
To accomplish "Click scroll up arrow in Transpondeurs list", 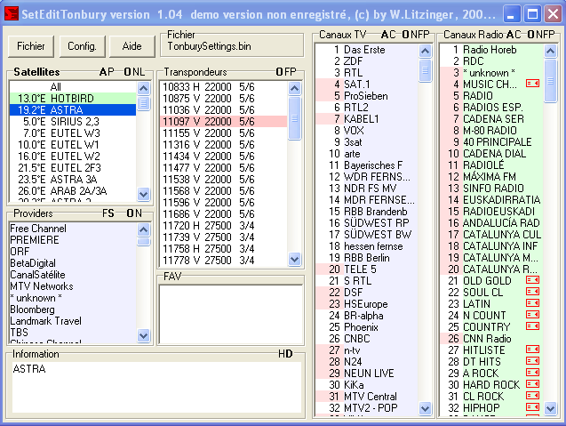I will click(295, 88).
